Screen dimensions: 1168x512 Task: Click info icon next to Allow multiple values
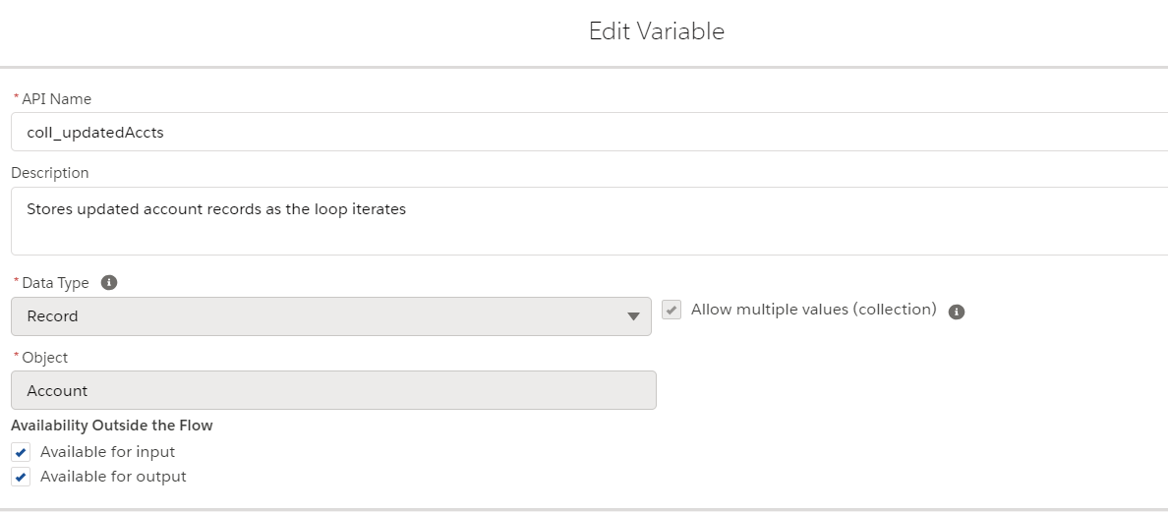(956, 312)
